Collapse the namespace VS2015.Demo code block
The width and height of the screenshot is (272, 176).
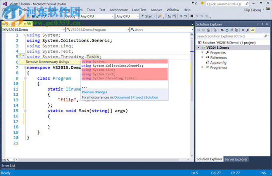click(x=25, y=67)
